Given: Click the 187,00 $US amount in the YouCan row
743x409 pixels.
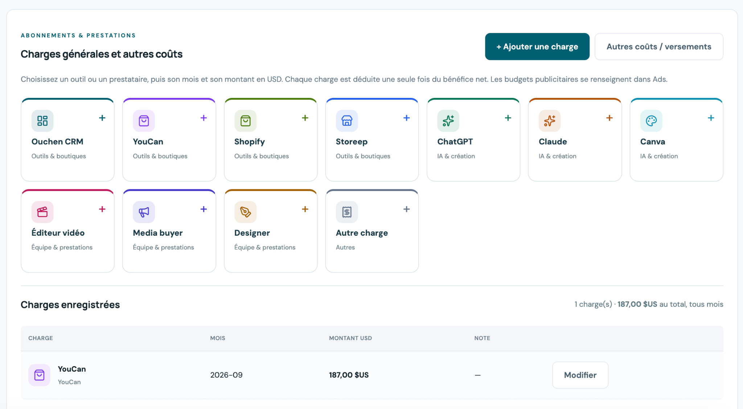Looking at the screenshot, I should [x=349, y=375].
